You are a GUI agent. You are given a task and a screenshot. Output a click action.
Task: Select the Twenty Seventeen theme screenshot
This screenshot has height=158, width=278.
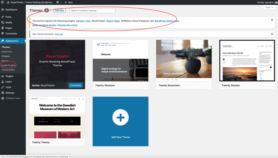(184, 61)
